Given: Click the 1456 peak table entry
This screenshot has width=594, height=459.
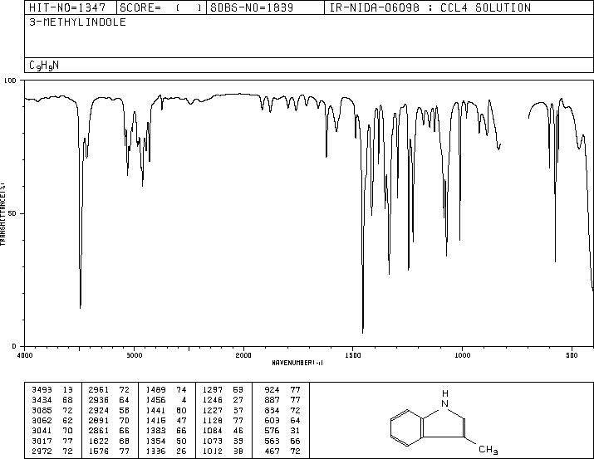Looking at the screenshot, I should 166,400.
